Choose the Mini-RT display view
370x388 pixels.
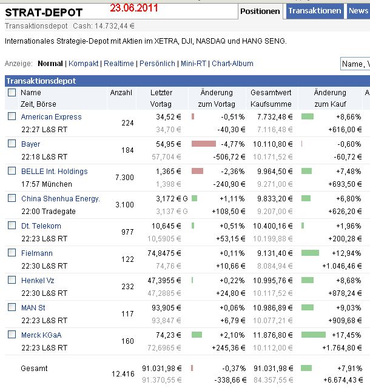[193, 64]
